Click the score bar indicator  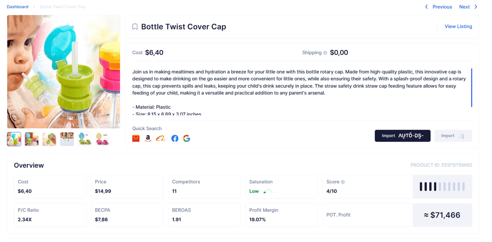pyautogui.click(x=442, y=187)
